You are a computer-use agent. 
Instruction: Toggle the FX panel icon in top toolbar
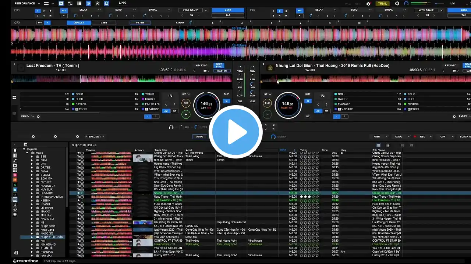[61, 3]
